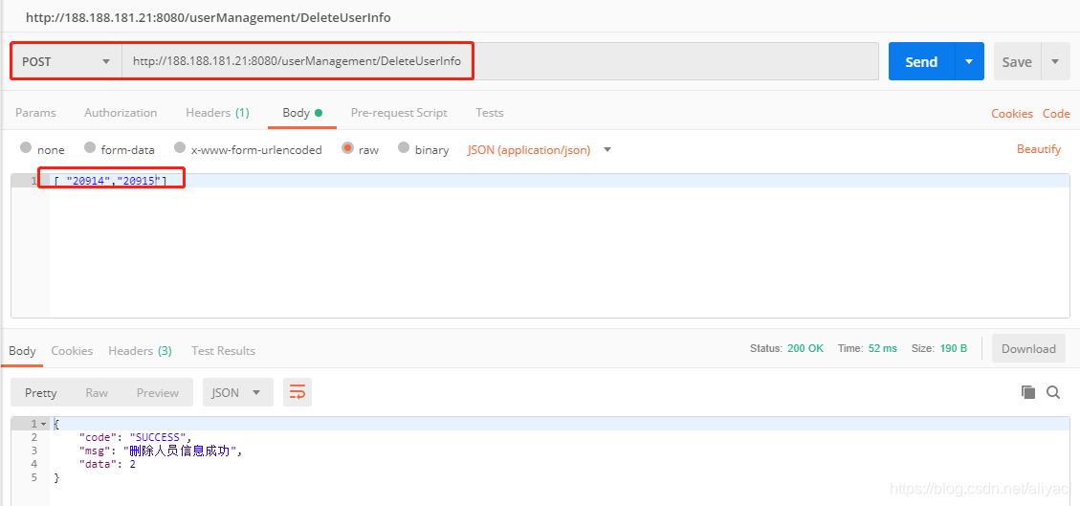
Task: Switch response view to Raw
Action: click(x=97, y=392)
